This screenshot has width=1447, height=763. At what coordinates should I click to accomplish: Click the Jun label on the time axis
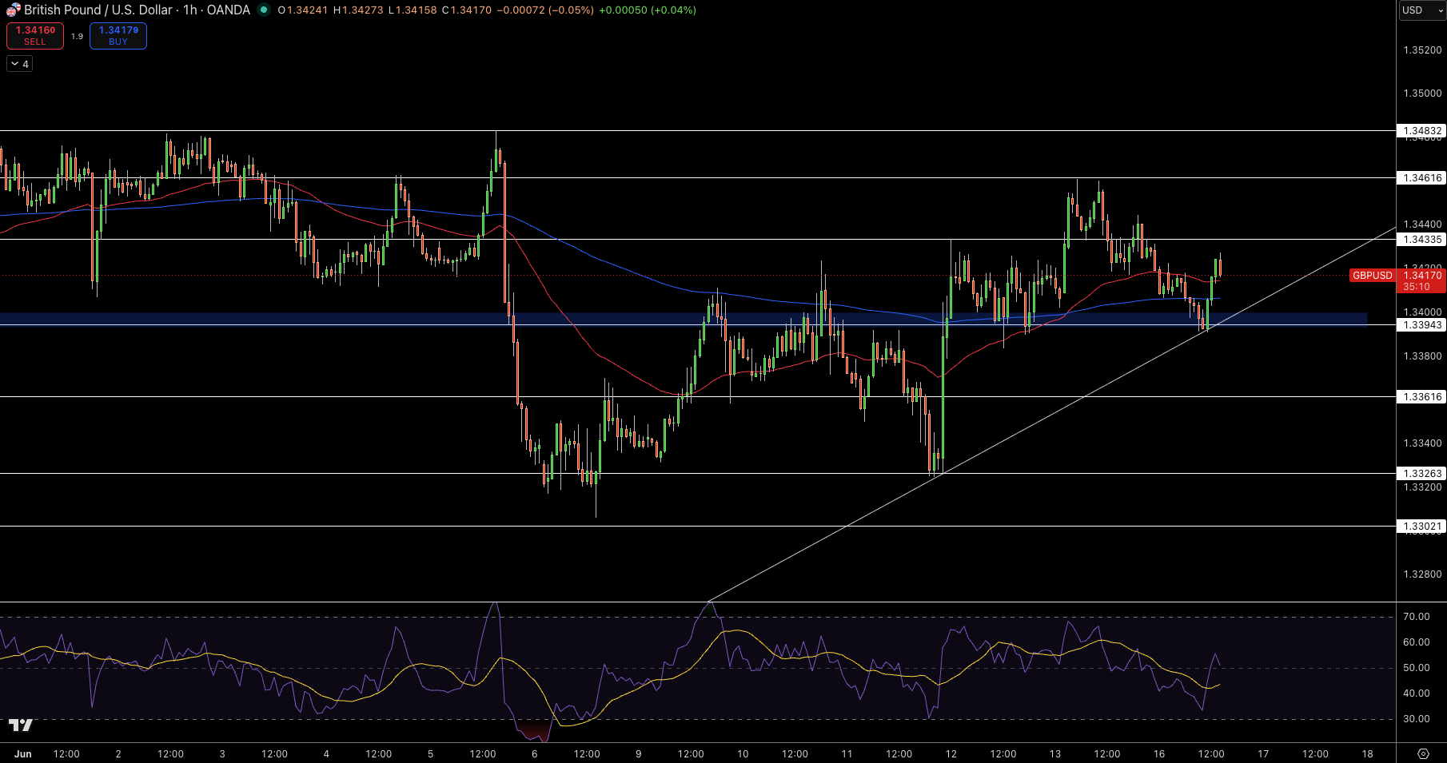[22, 754]
